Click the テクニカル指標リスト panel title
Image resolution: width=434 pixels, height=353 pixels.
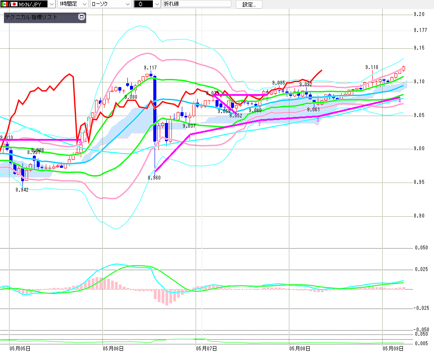[31, 17]
